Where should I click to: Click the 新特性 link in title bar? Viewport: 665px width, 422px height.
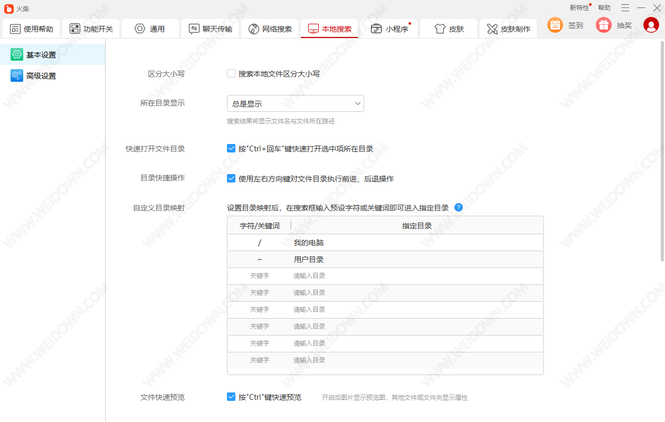coord(579,8)
